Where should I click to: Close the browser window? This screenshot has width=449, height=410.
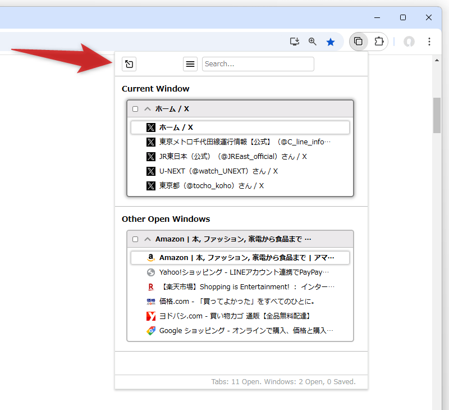tap(429, 18)
